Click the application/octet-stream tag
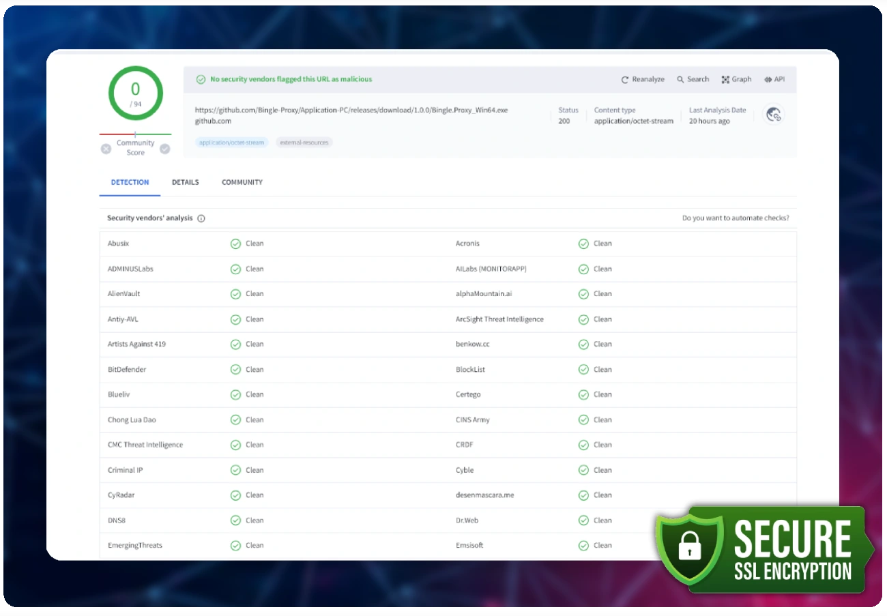Viewport: 887px width, 616px height. pyautogui.click(x=232, y=143)
